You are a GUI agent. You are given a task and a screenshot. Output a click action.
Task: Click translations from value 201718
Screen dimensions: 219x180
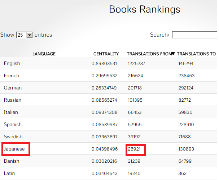pyautogui.click(x=135, y=88)
